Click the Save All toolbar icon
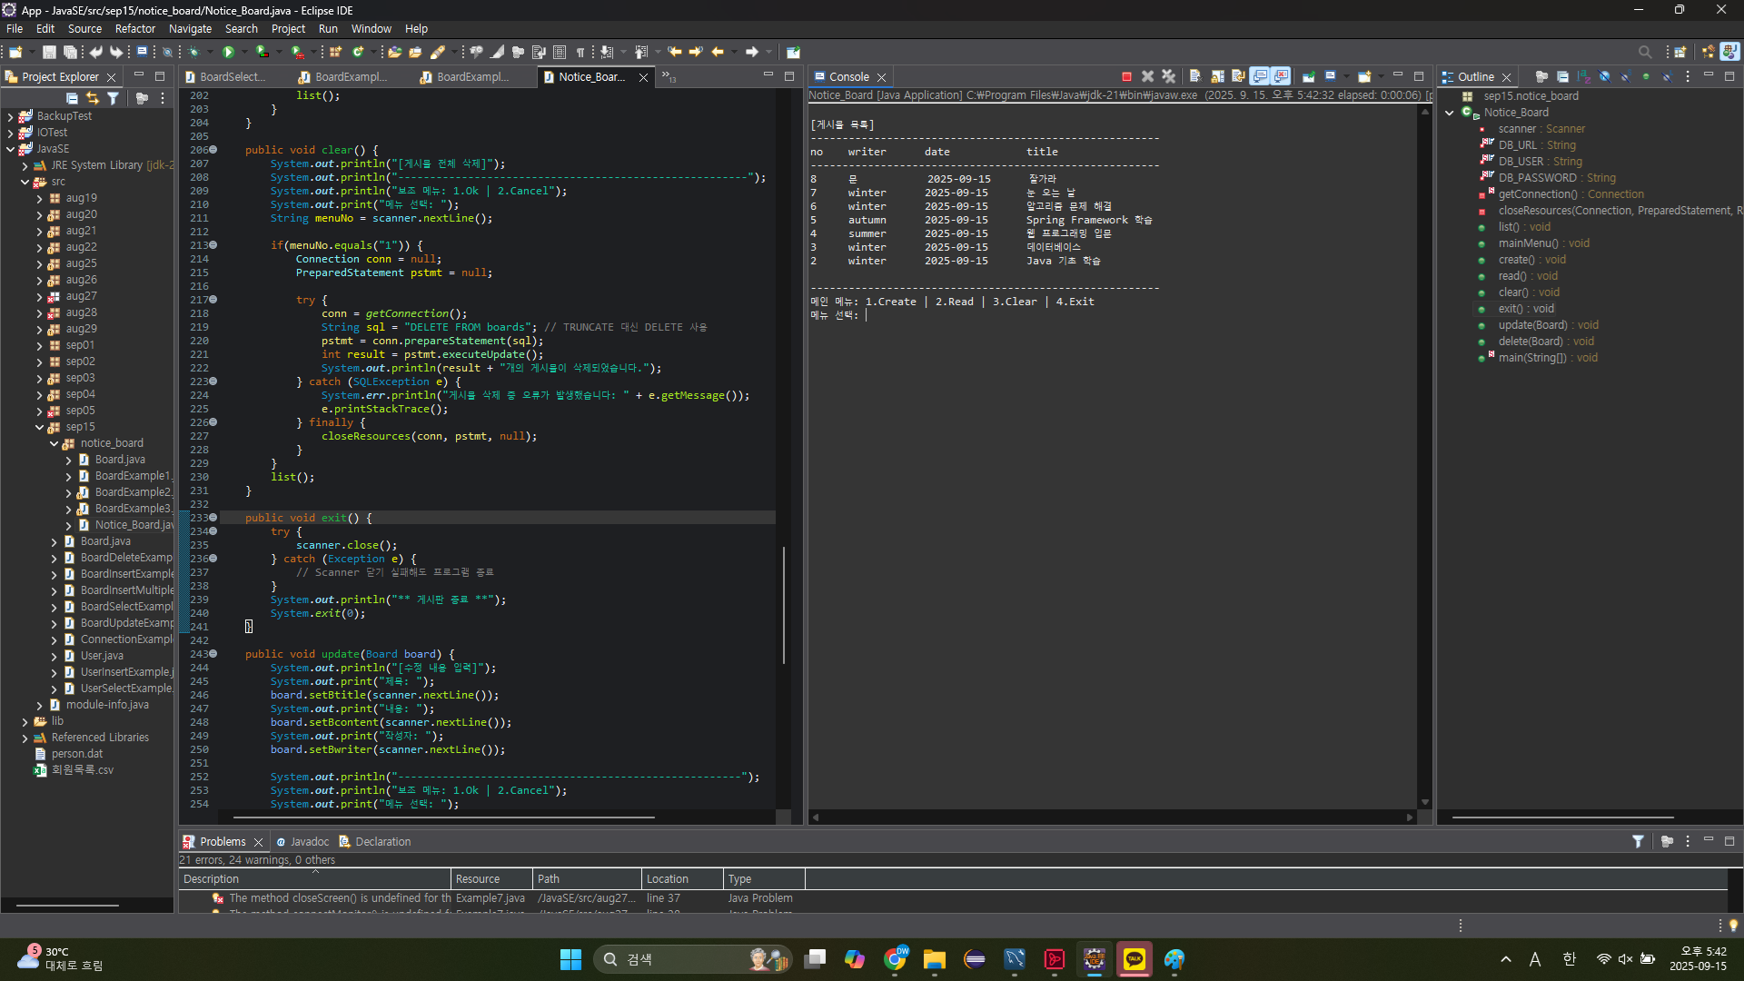1744x981 pixels. click(69, 52)
